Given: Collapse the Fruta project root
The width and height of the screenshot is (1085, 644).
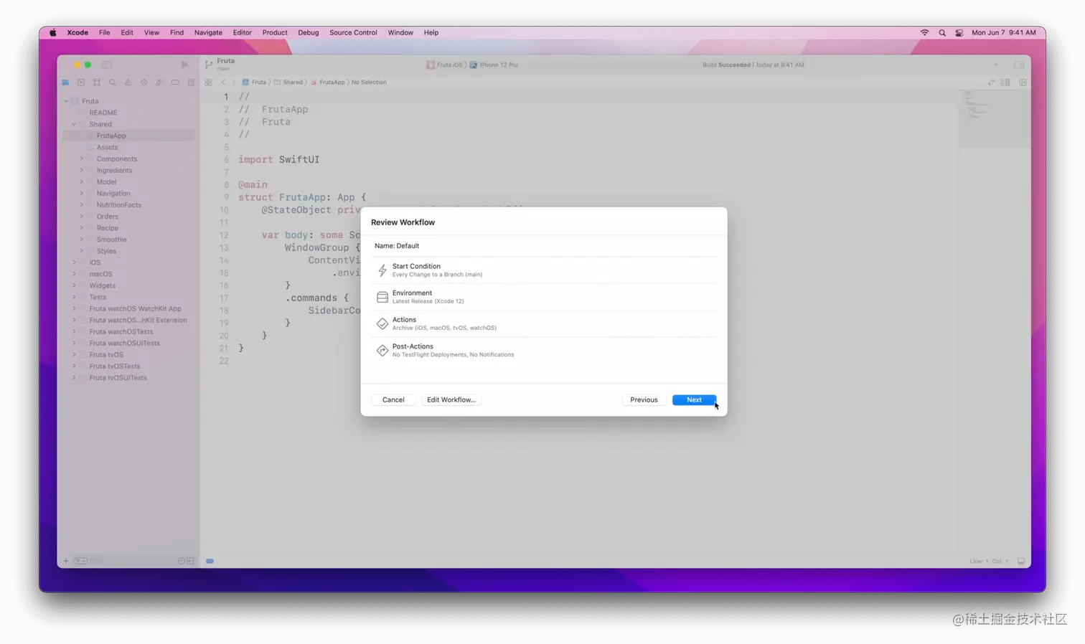Looking at the screenshot, I should [x=67, y=101].
